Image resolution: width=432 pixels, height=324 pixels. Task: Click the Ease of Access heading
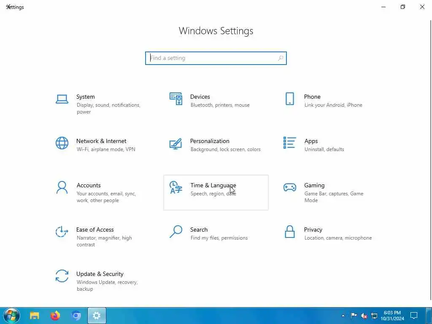[95, 229]
